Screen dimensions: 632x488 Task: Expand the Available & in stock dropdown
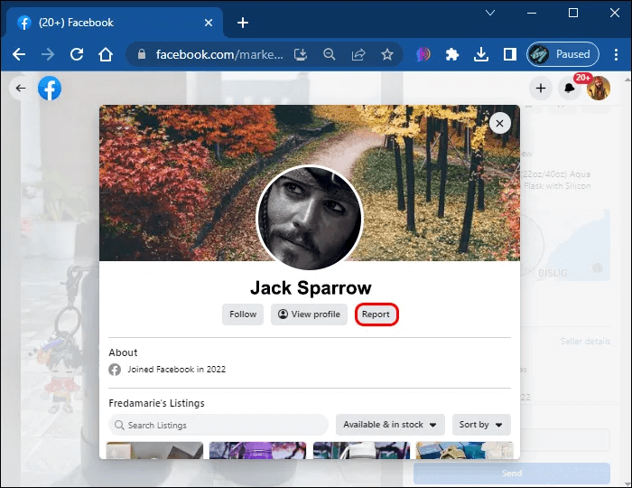390,425
